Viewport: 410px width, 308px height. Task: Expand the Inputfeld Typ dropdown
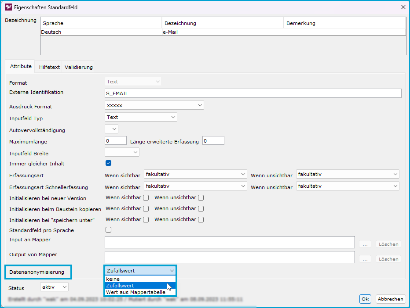tap(141, 117)
